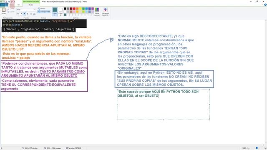Click the Undo arrow icon
267x150 pixels.
coord(9,2)
